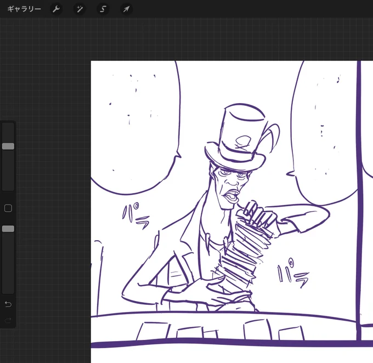Adjust the brush opacity slider handle
The height and width of the screenshot is (363, 373).
(x=8, y=229)
